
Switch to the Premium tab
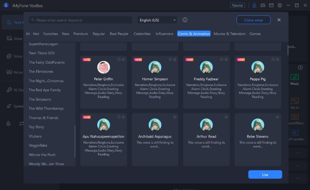(x=81, y=34)
